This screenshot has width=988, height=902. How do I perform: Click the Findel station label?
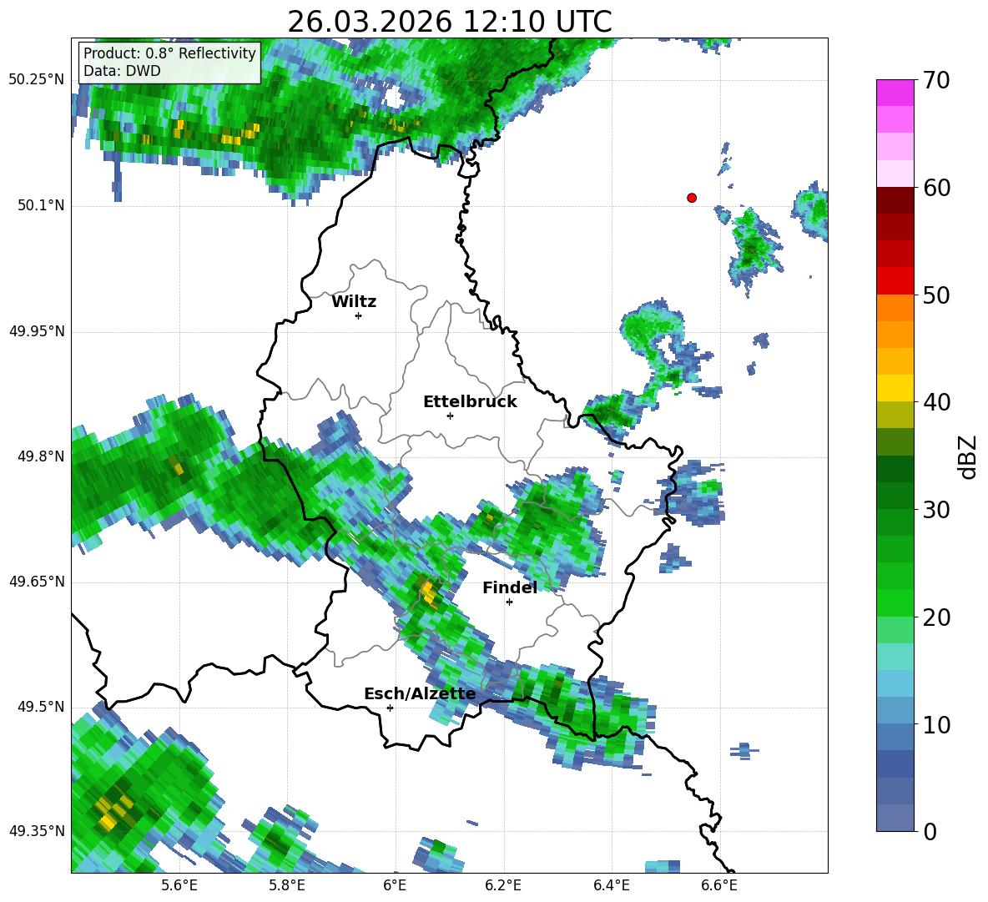(x=510, y=587)
